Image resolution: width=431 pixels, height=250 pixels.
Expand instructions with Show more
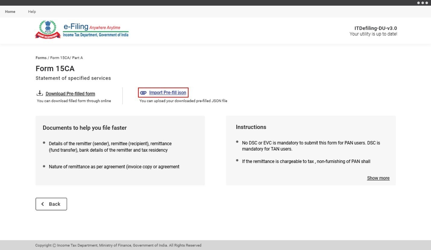[378, 178]
